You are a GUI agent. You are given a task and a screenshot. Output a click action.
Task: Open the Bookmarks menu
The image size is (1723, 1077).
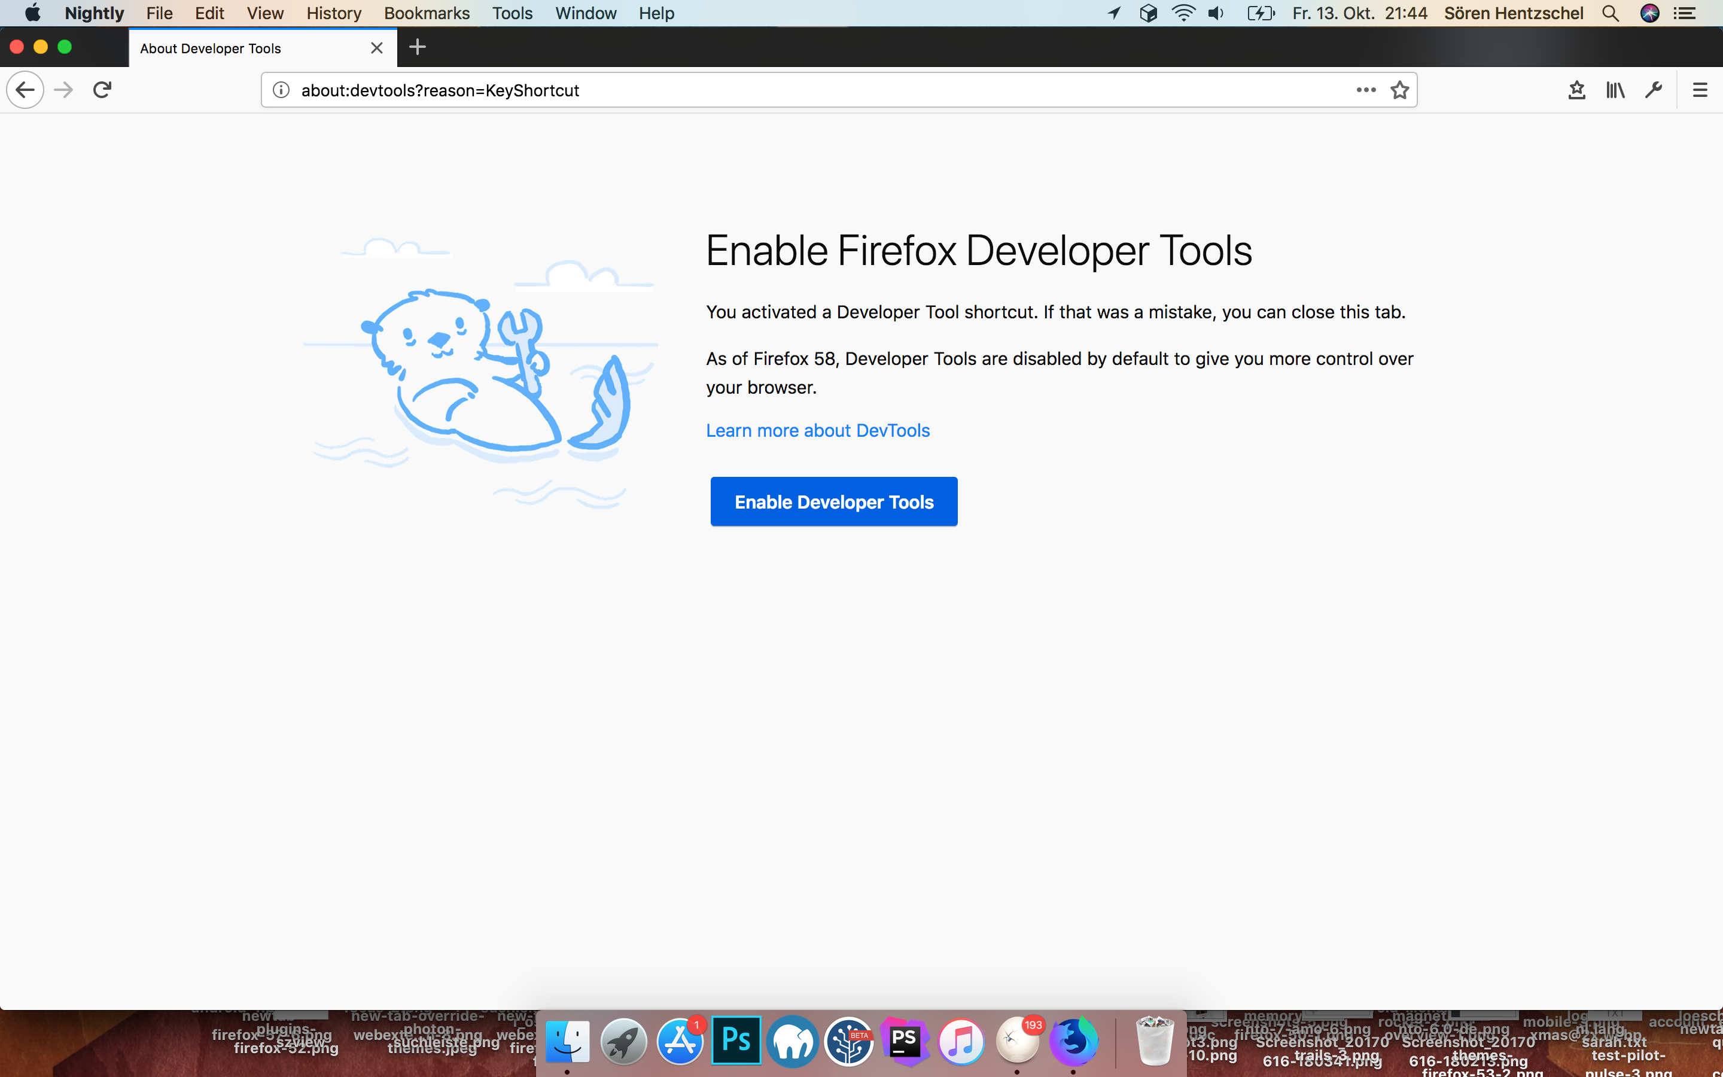pyautogui.click(x=427, y=13)
